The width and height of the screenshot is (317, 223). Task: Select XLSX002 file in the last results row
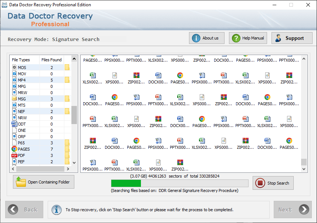point(136,165)
